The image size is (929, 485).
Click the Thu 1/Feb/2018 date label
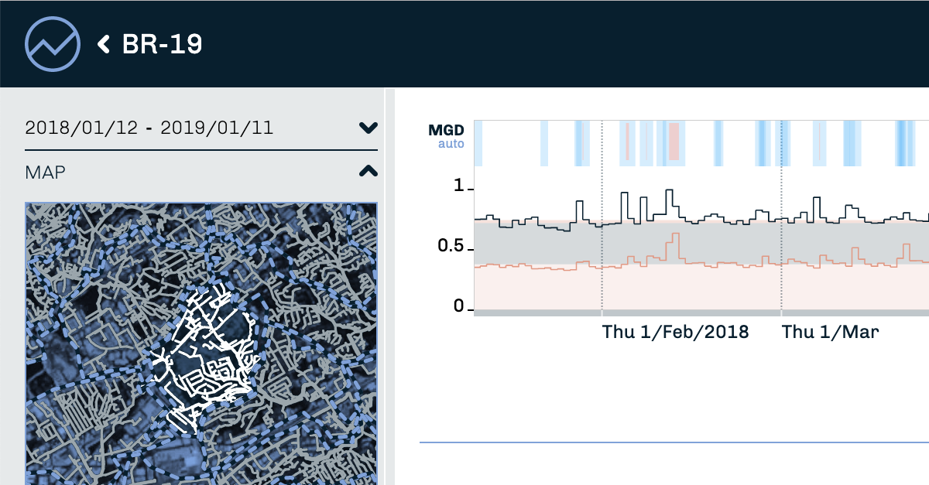[x=675, y=333]
